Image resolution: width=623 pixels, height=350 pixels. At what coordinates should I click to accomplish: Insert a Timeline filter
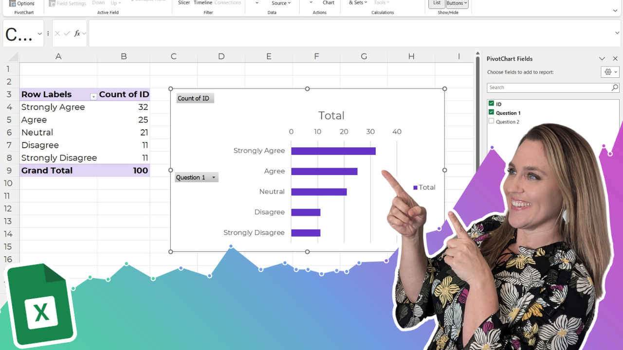203,3
